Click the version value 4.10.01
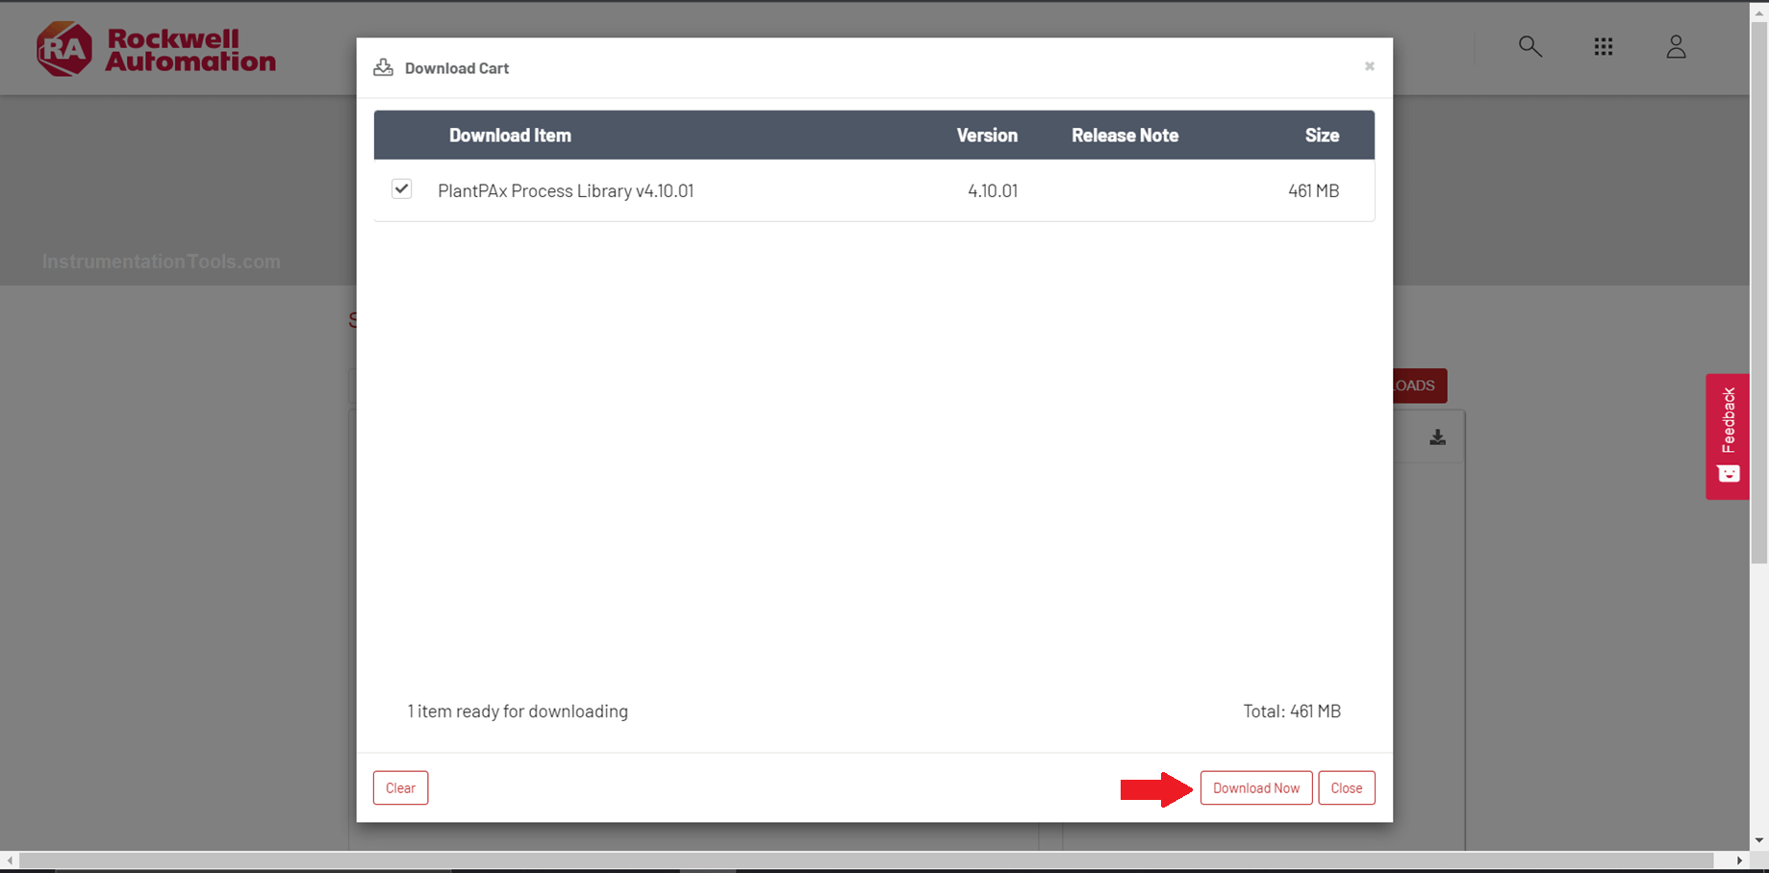 point(993,190)
